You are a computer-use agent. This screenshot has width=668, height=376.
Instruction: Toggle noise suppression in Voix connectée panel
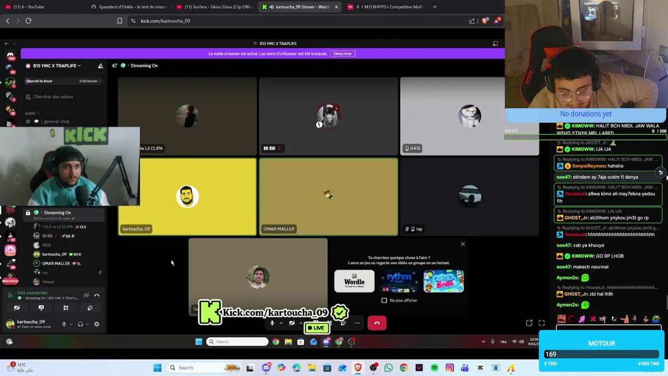pos(86,295)
